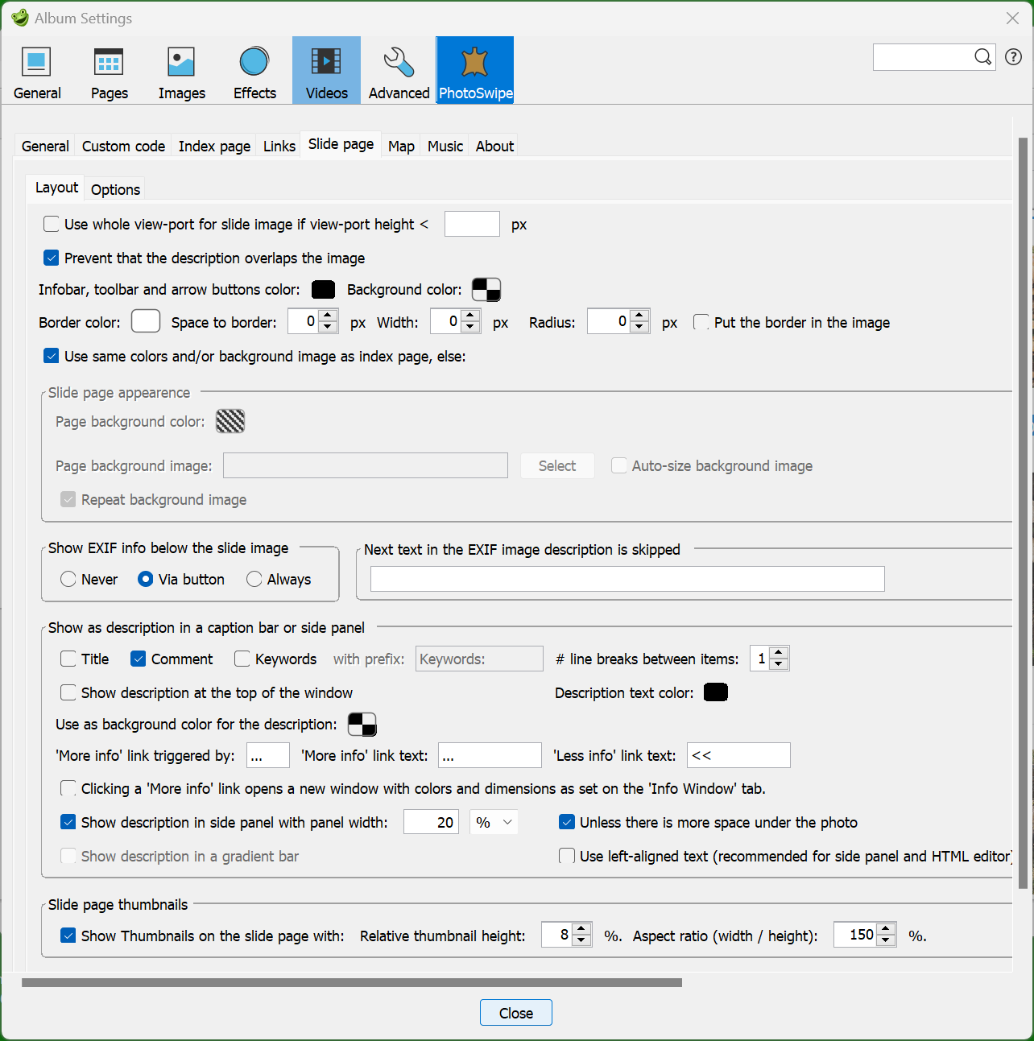Click the help question mark icon
The height and width of the screenshot is (1041, 1034).
tap(1013, 57)
